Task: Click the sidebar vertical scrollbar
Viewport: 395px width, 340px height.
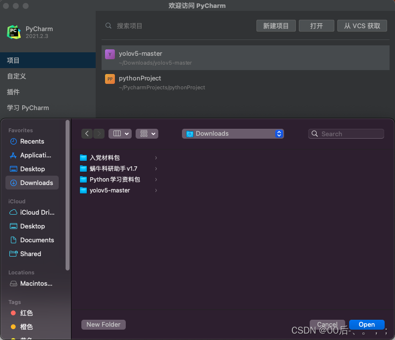Action: point(67,195)
